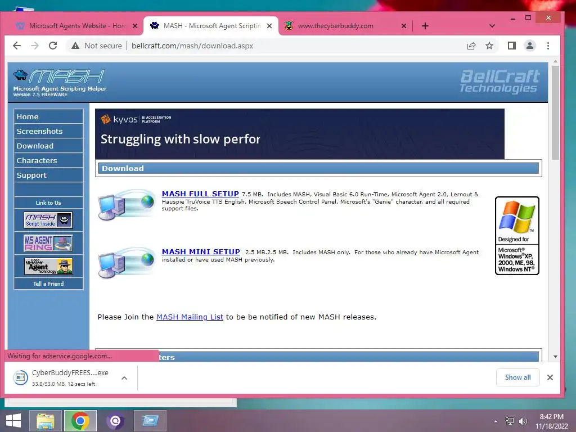The width and height of the screenshot is (576, 432).
Task: Click the MS Agent Ring badge
Action: [48, 243]
